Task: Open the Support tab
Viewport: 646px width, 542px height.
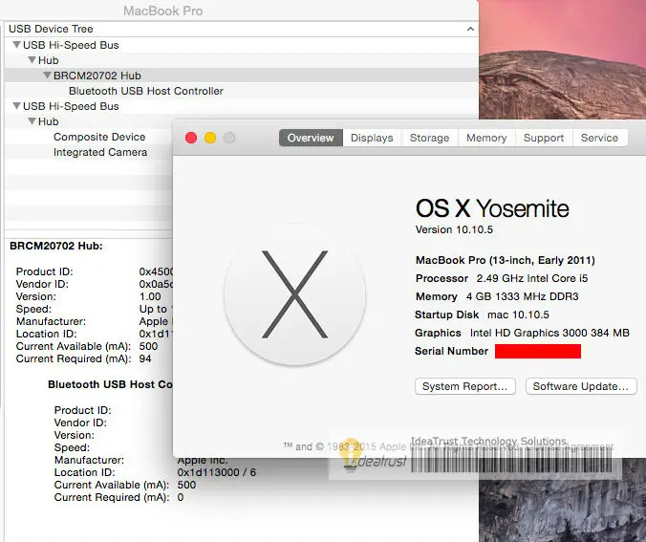Action: pyautogui.click(x=544, y=138)
